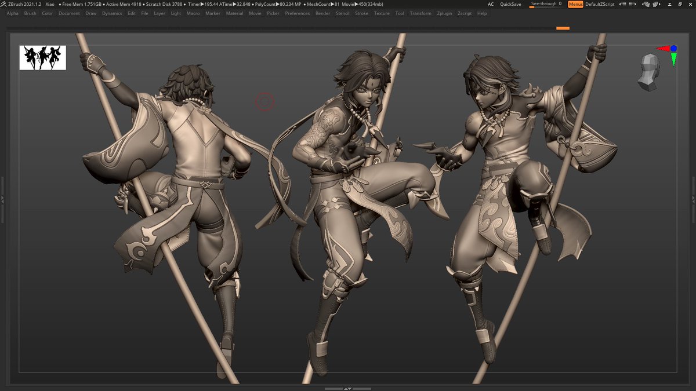Load previous UI layout arrows icon

pyautogui.click(x=622, y=4)
